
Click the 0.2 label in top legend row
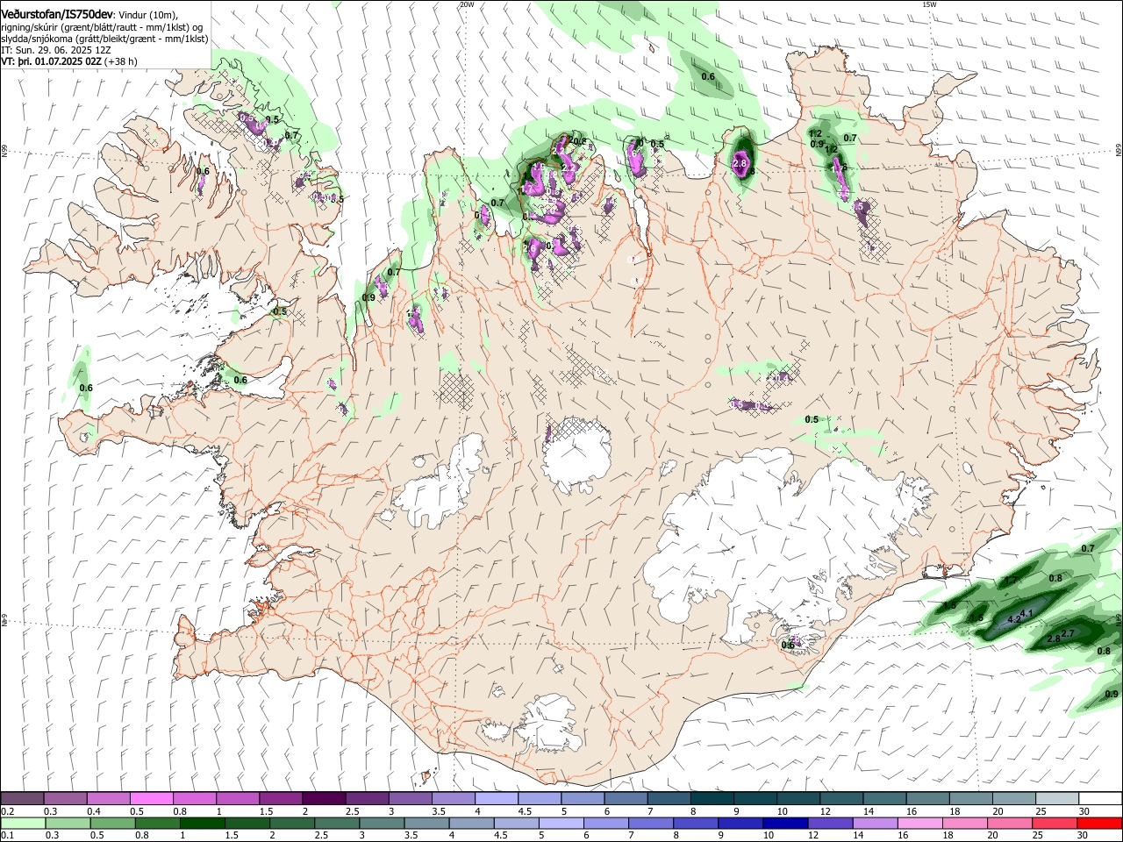7,811
